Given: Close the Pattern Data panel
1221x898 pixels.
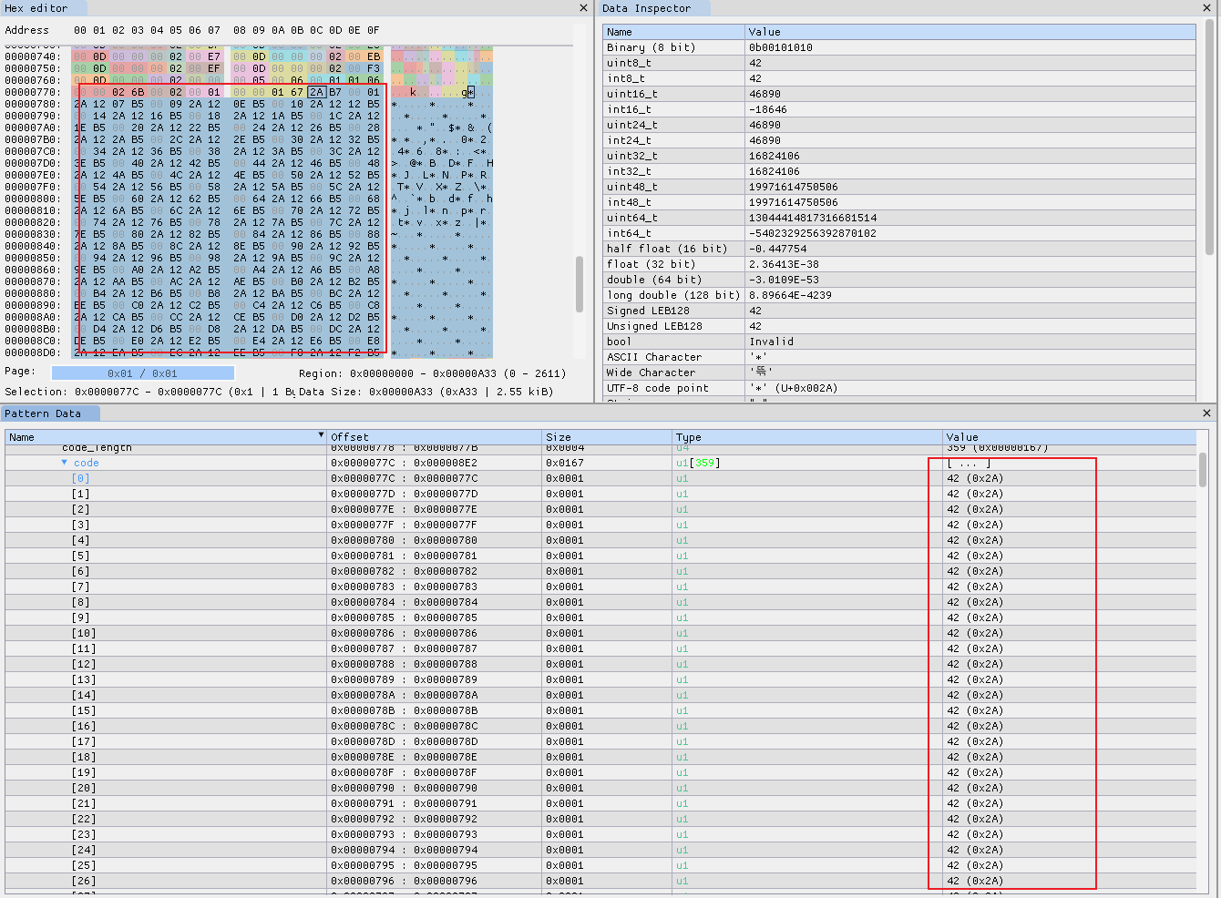Looking at the screenshot, I should point(1207,413).
